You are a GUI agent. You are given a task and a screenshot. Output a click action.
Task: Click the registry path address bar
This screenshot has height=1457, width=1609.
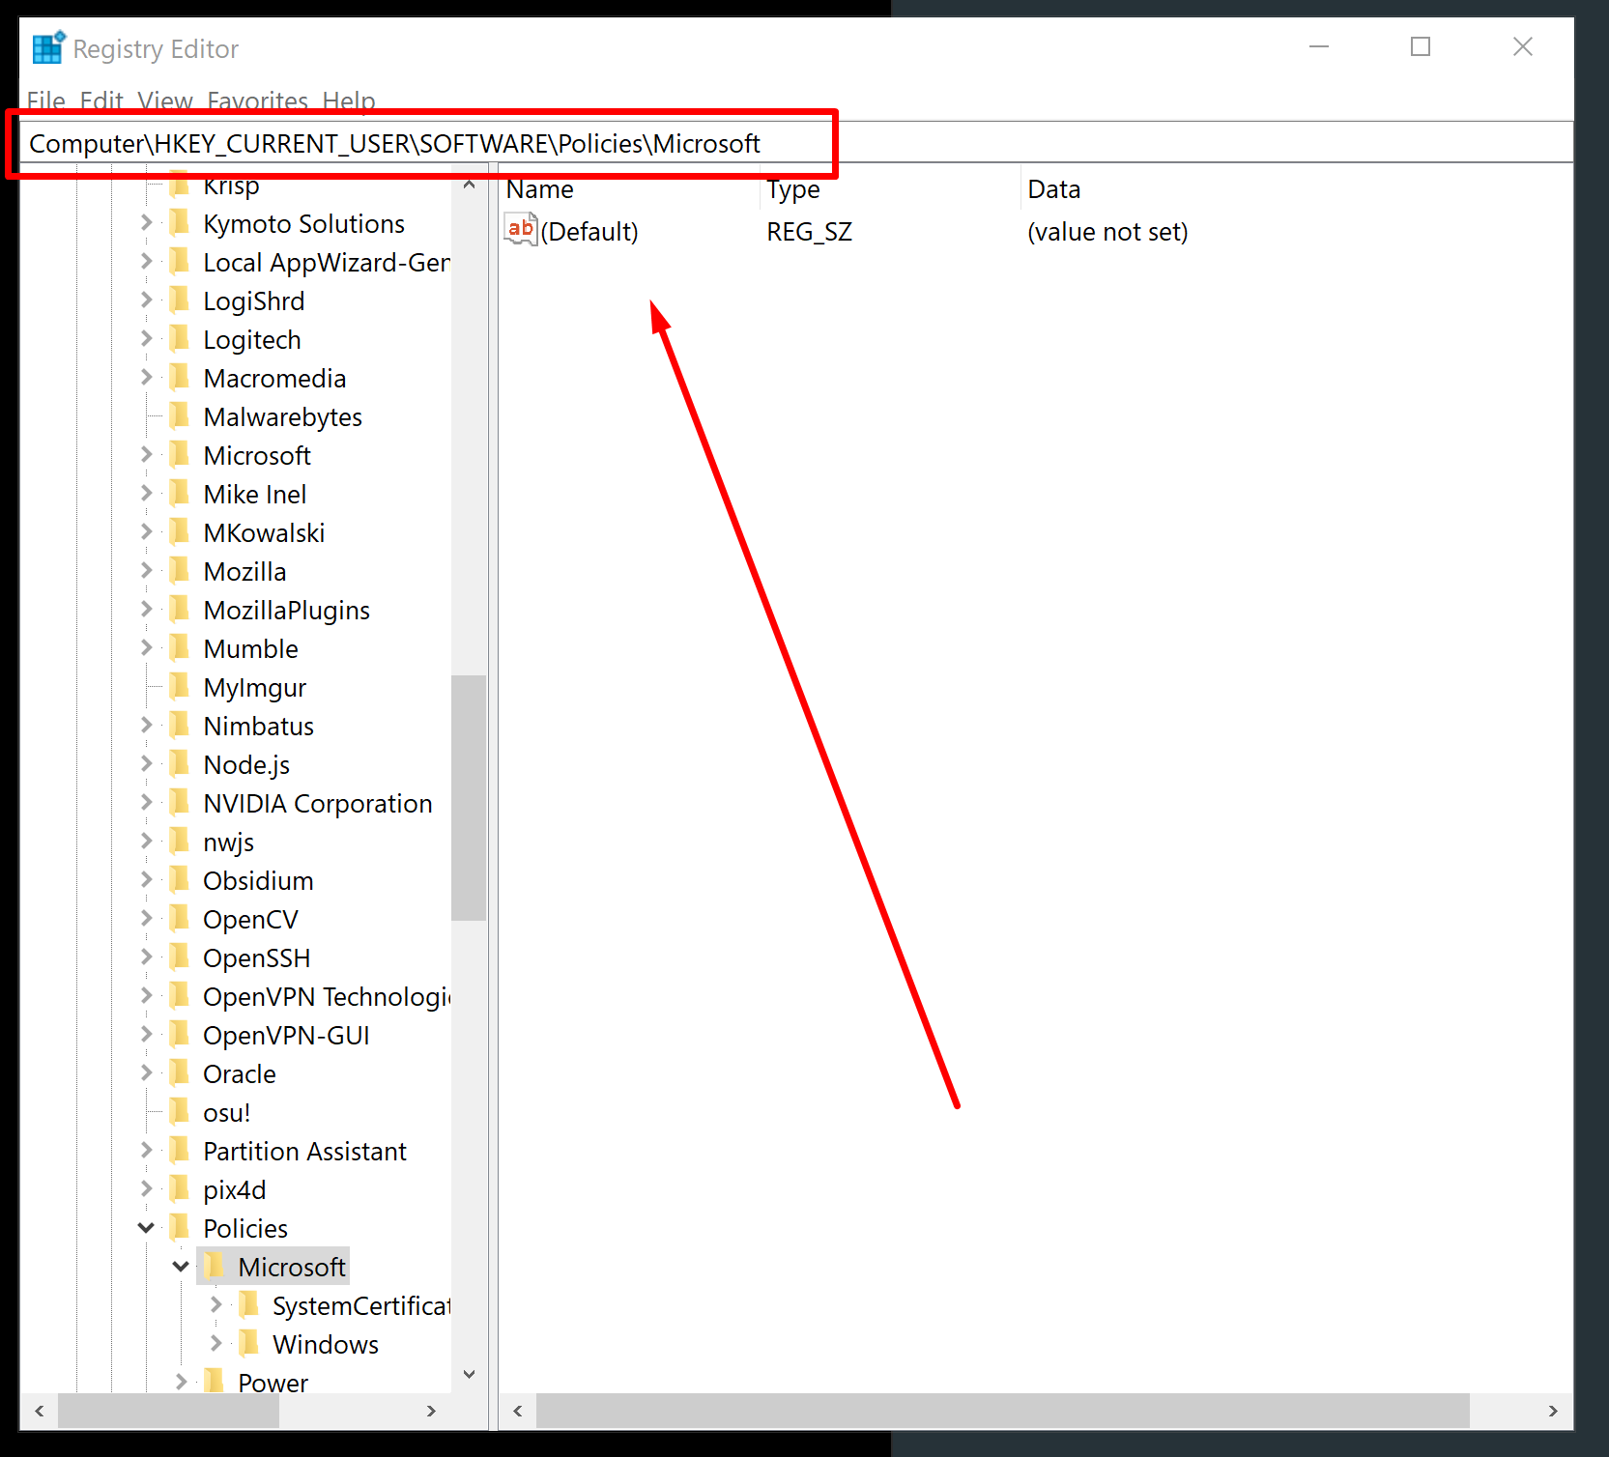pos(796,143)
